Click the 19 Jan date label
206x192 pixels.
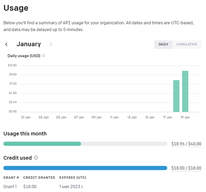point(185,117)
